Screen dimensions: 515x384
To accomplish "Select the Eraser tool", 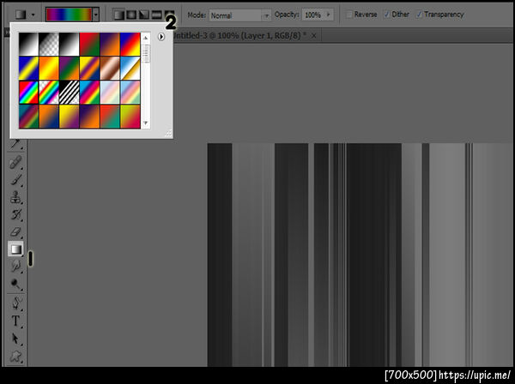I will point(15,231).
